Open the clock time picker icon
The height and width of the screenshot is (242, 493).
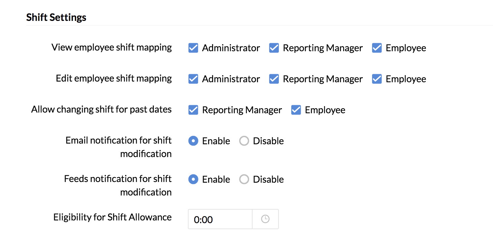pos(265,219)
